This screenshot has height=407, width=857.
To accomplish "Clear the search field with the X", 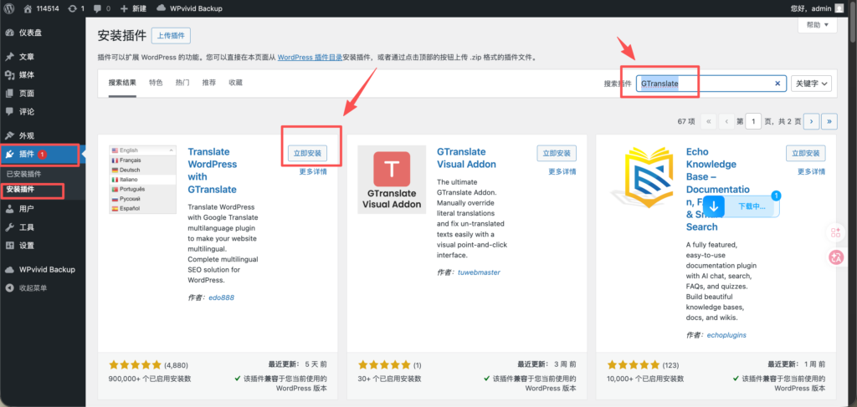I will tap(777, 84).
